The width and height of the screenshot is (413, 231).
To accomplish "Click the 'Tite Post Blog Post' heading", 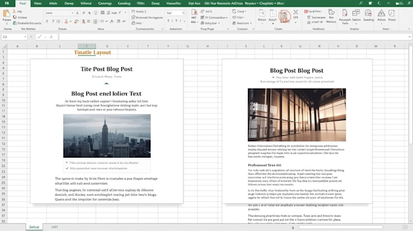I will coord(106,69).
